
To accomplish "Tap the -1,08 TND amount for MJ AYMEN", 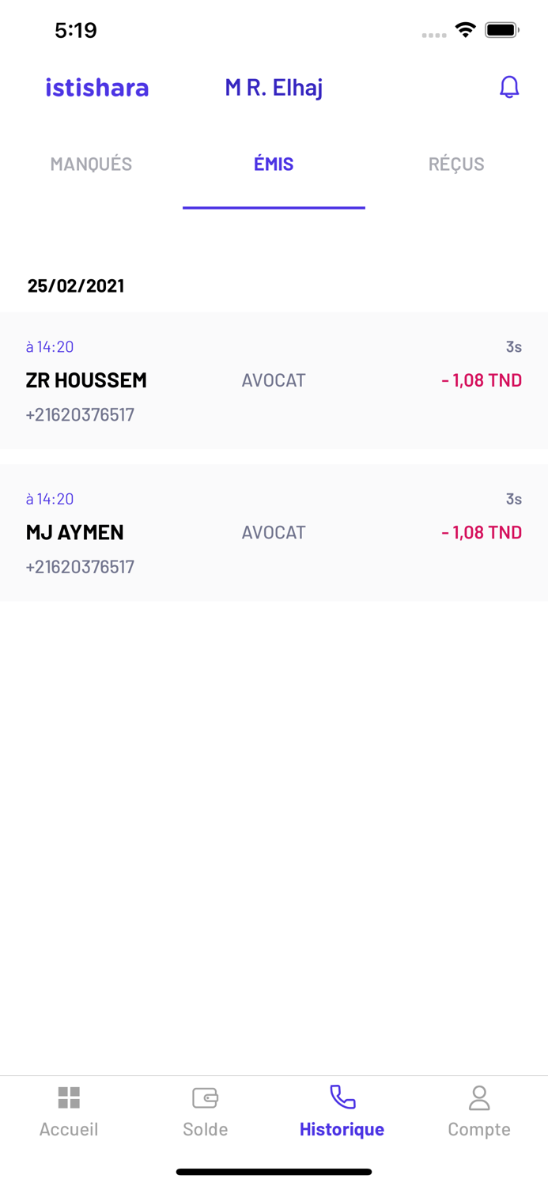I will (x=482, y=532).
